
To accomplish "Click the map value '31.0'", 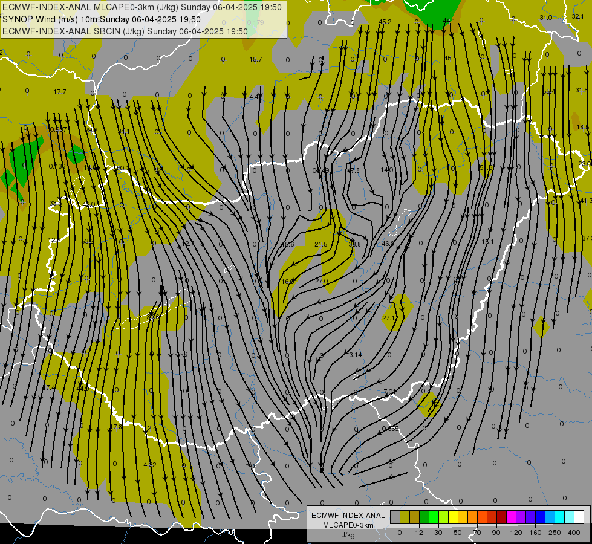I will [x=546, y=18].
